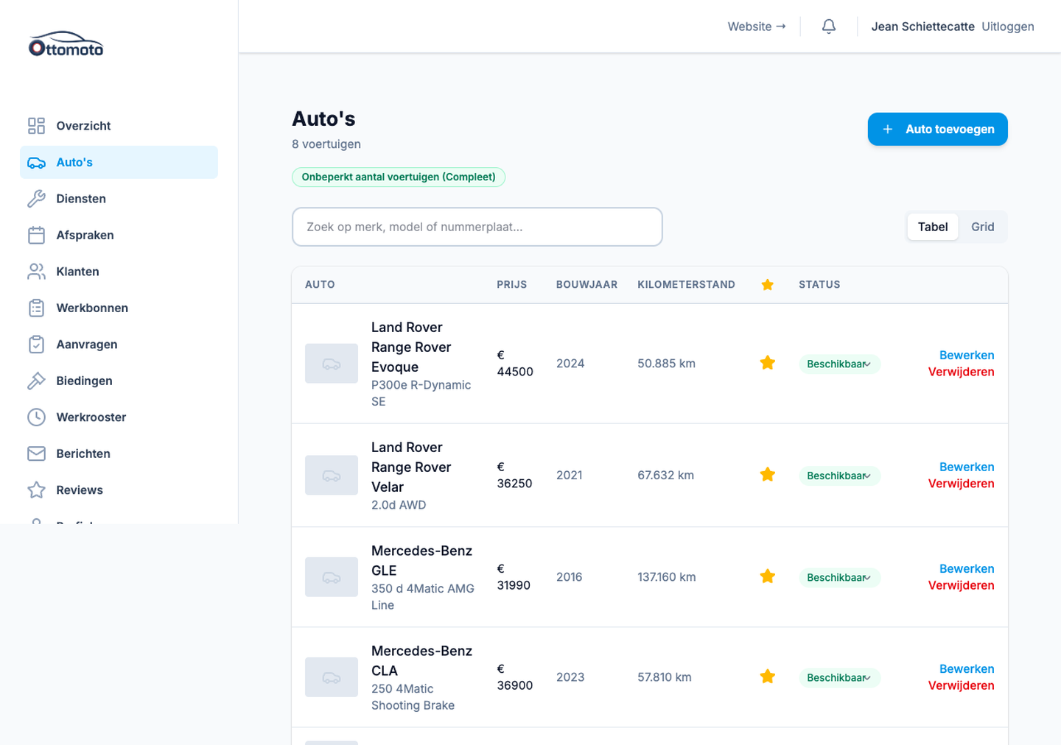The height and width of the screenshot is (745, 1061).
Task: Click thumbnail of Mercedes-Benz CLA
Action: [332, 677]
